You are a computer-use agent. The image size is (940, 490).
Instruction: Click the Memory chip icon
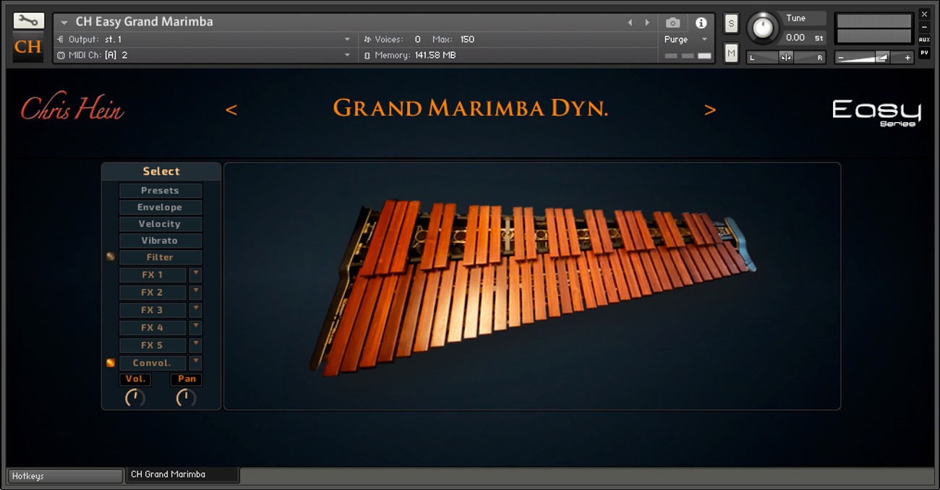click(367, 55)
